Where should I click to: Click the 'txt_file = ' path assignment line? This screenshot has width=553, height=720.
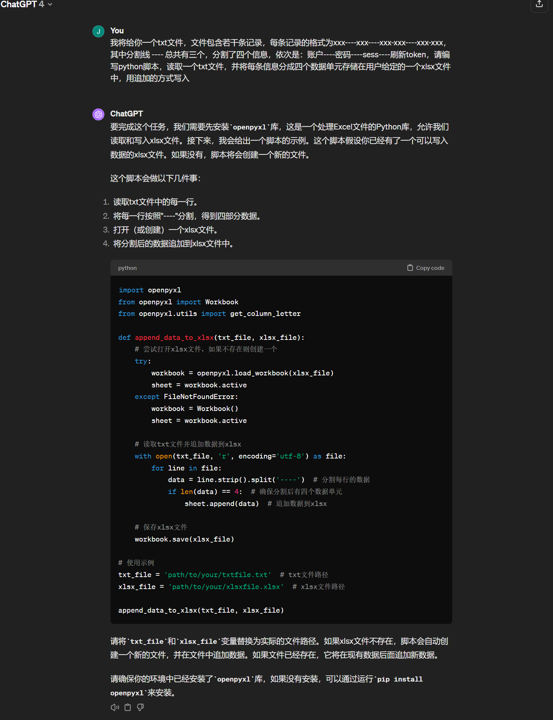pos(223,575)
